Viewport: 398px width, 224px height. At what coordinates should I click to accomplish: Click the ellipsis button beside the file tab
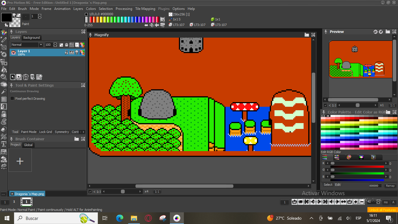(x=3, y=194)
